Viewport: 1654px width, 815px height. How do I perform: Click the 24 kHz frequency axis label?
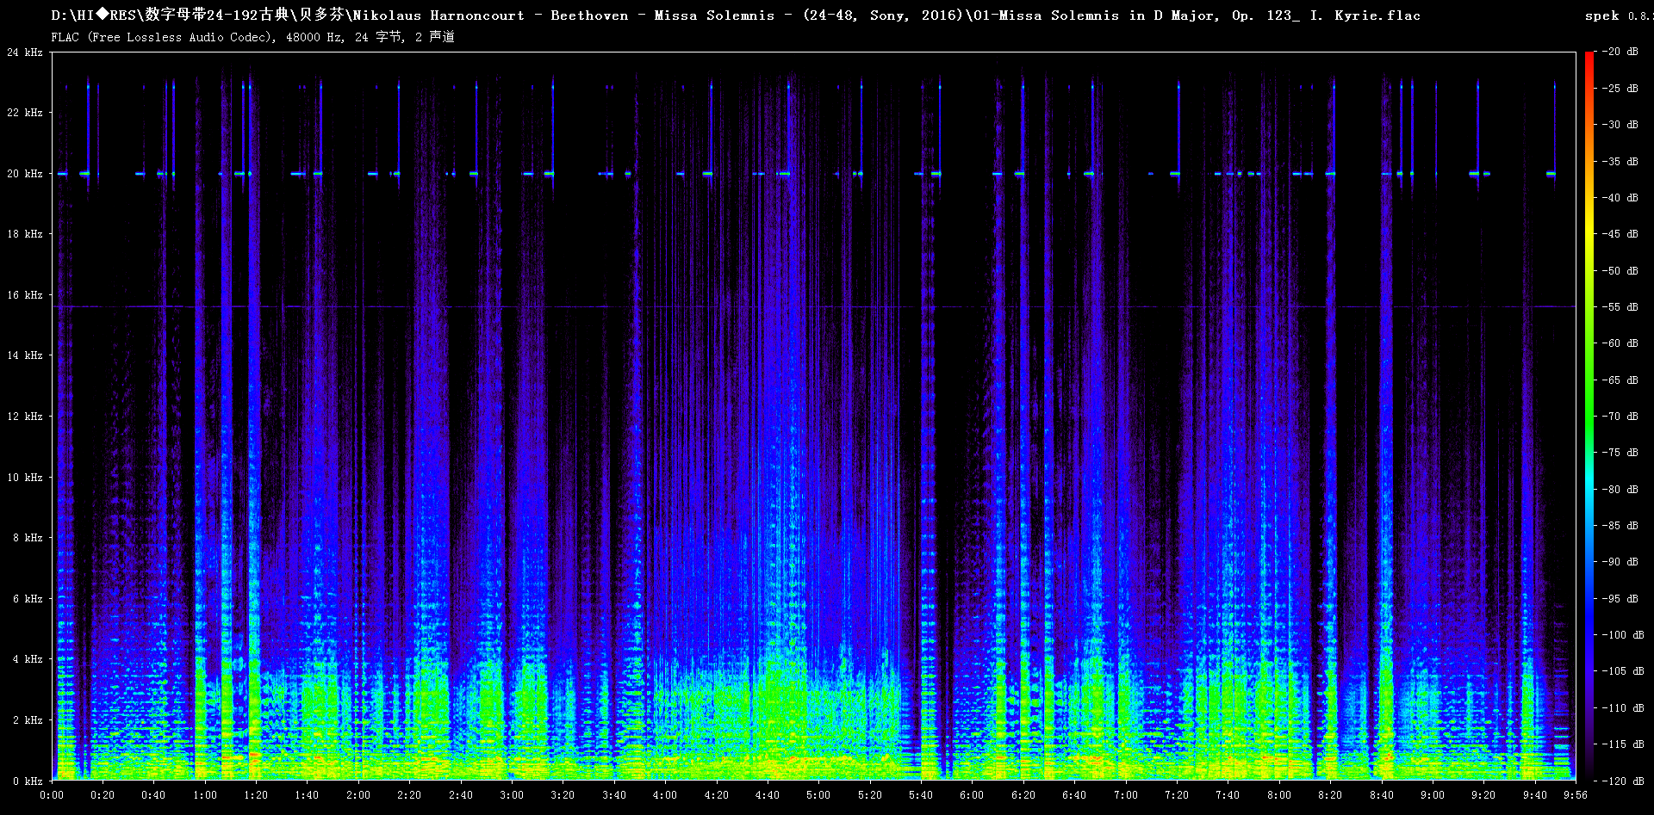point(25,52)
